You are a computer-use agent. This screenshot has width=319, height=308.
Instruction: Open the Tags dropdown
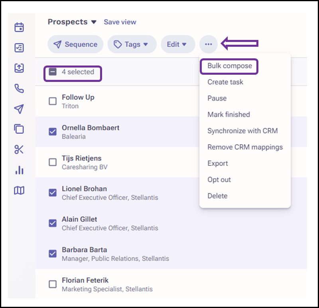(132, 44)
